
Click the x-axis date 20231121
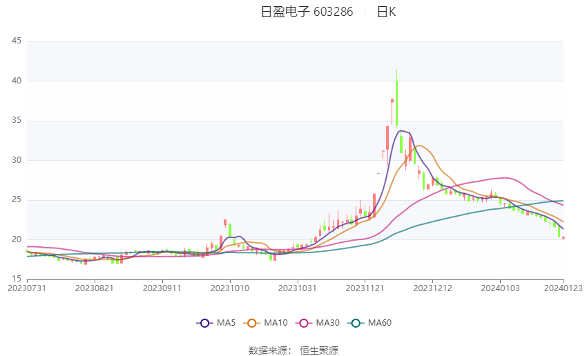[365, 288]
